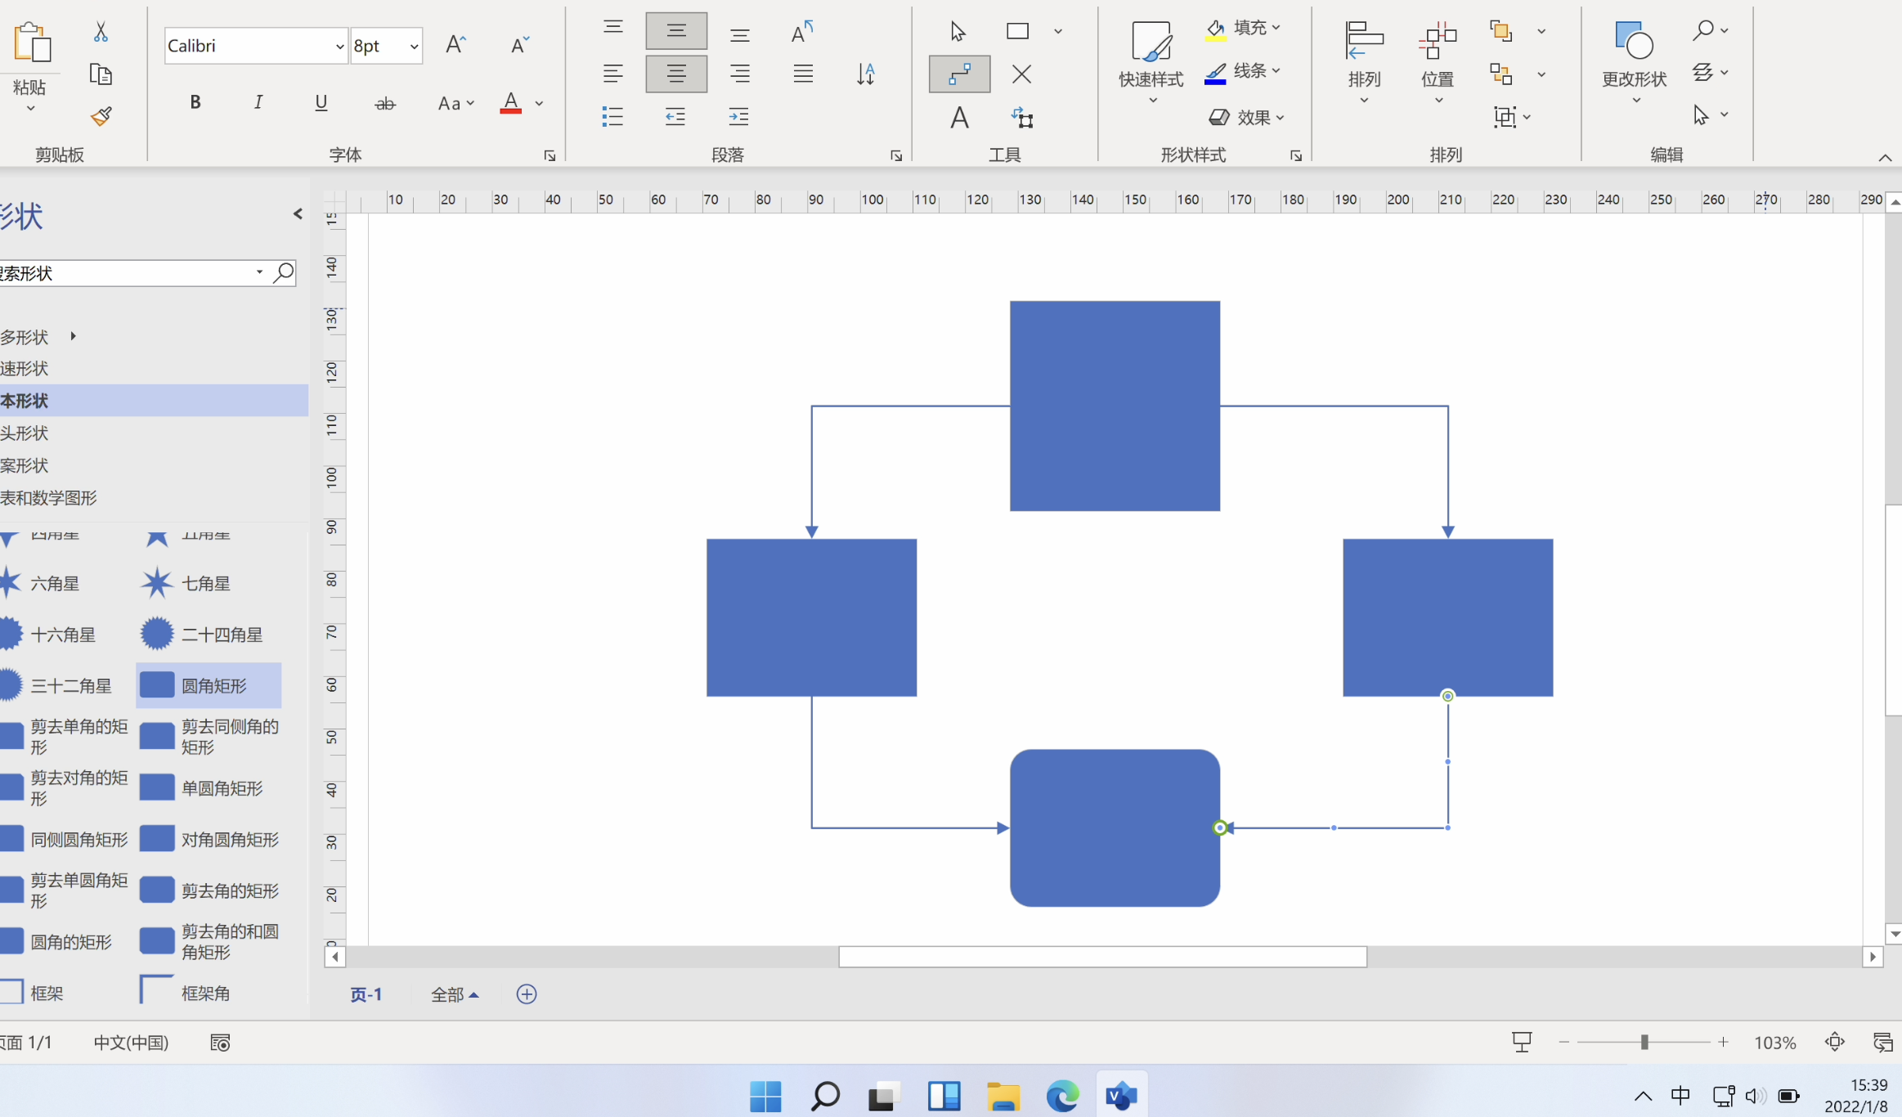Click the search shapes magnifier button
Screen dimensions: 1902x1117
284,272
